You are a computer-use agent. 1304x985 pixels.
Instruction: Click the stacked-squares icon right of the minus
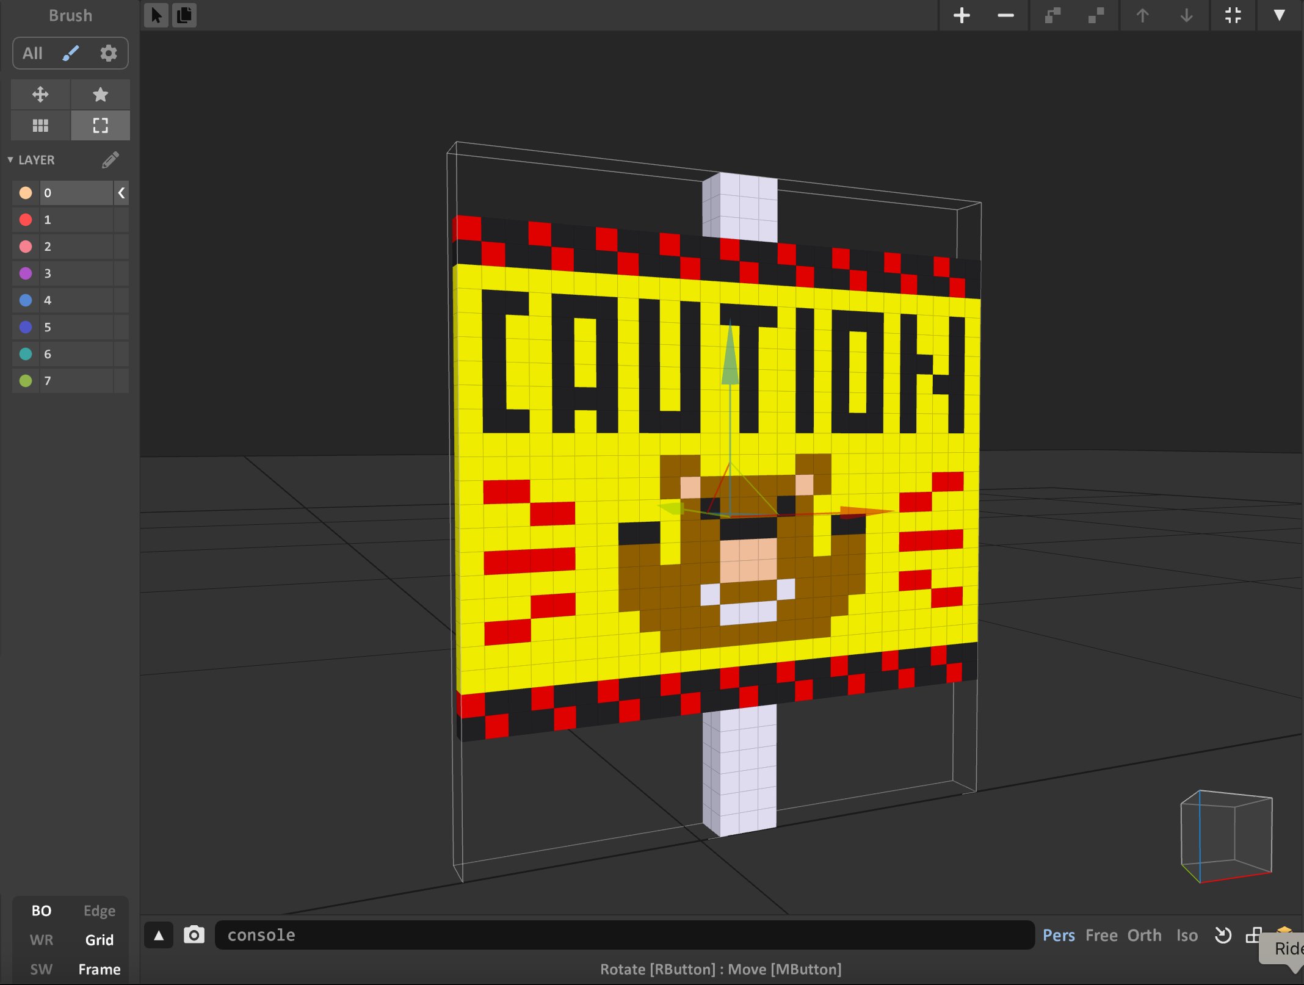1052,15
